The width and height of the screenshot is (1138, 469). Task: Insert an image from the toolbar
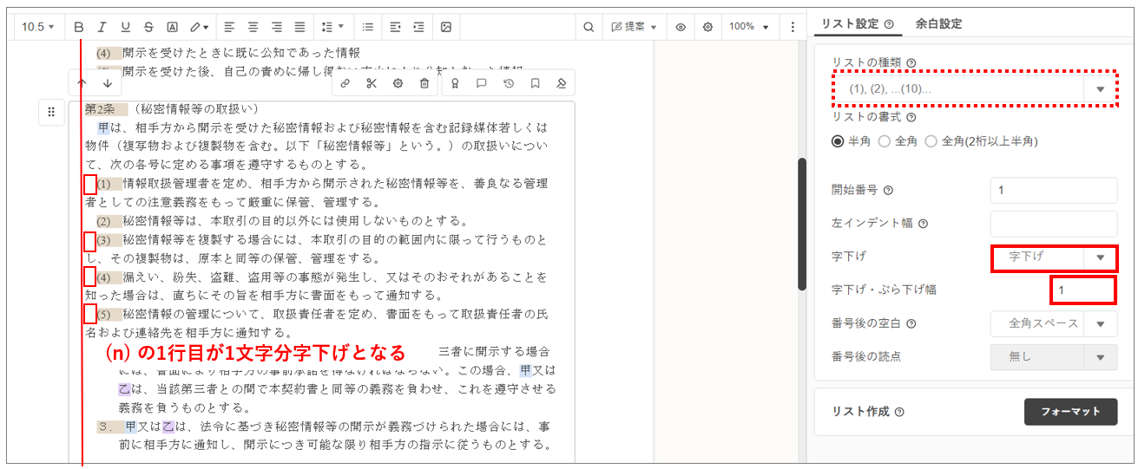(446, 27)
